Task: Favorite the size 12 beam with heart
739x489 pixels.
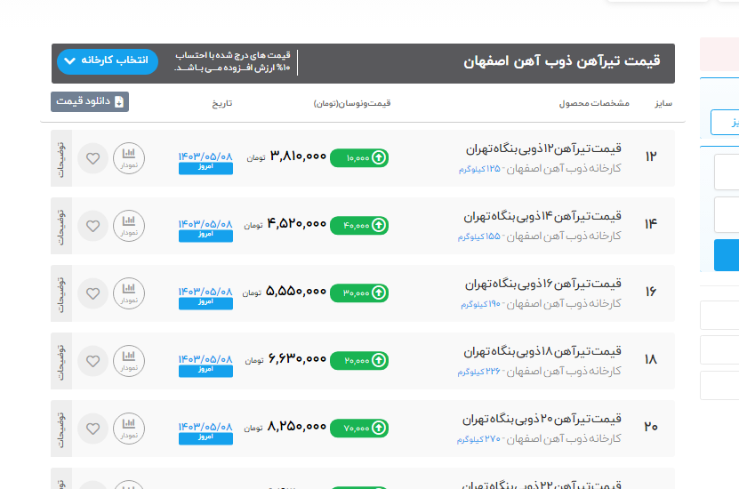Action: coord(92,159)
